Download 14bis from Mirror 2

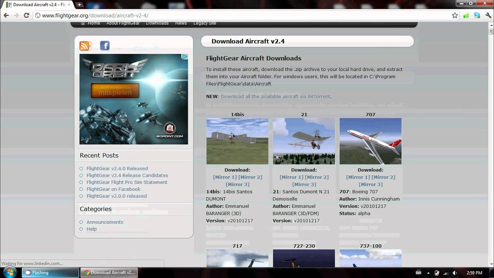(250, 177)
